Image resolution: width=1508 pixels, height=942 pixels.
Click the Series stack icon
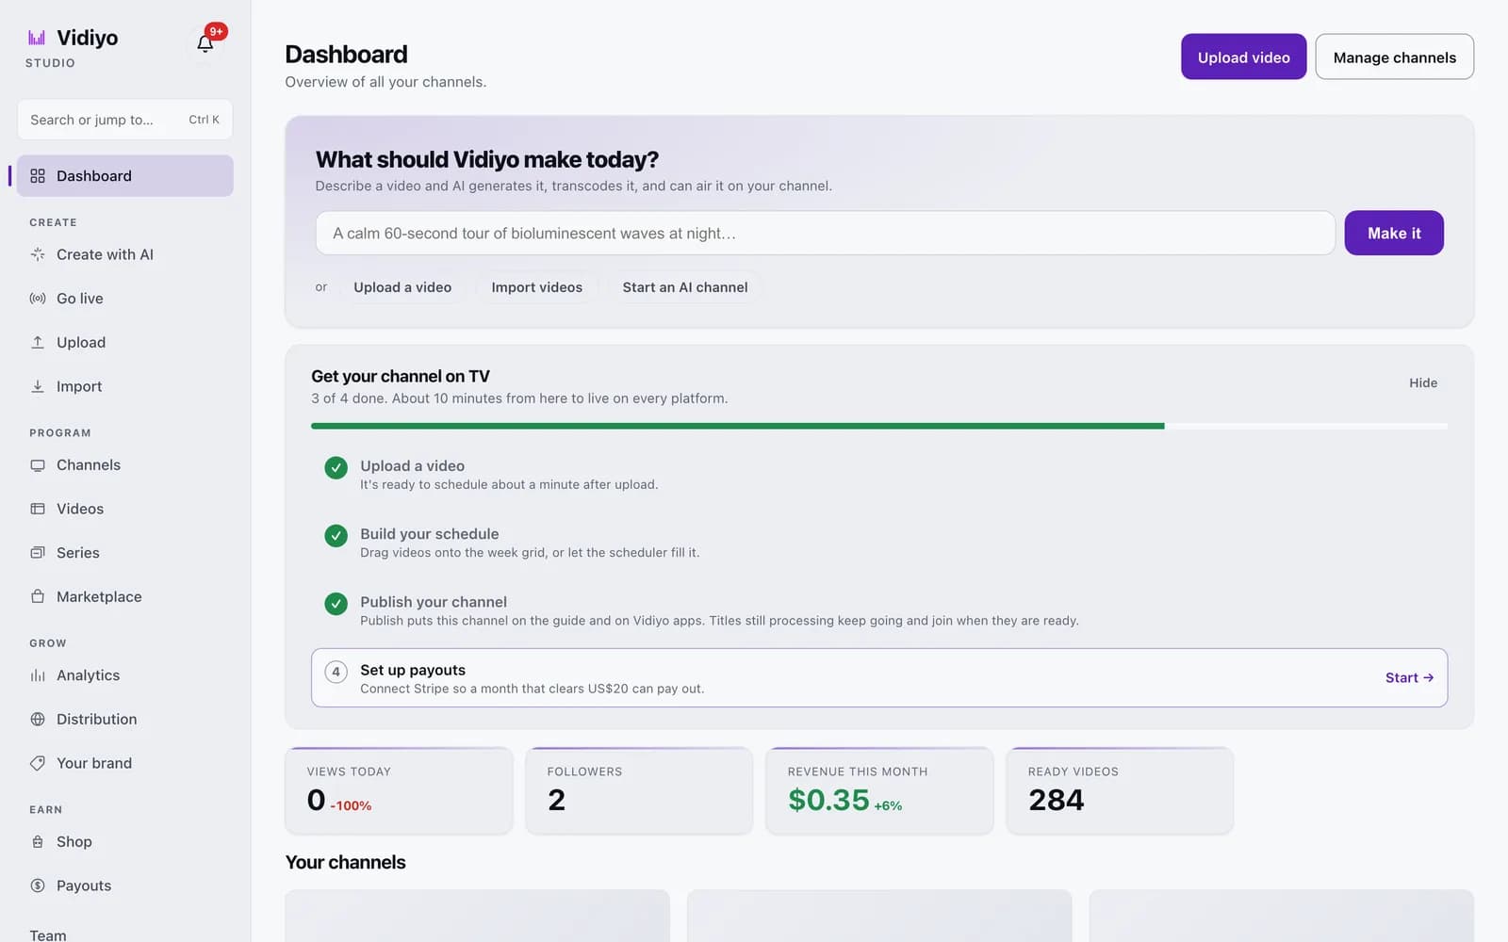click(38, 553)
